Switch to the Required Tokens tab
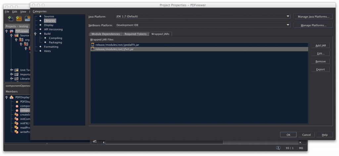Screen dimensions: 339x156 tap(135, 34)
